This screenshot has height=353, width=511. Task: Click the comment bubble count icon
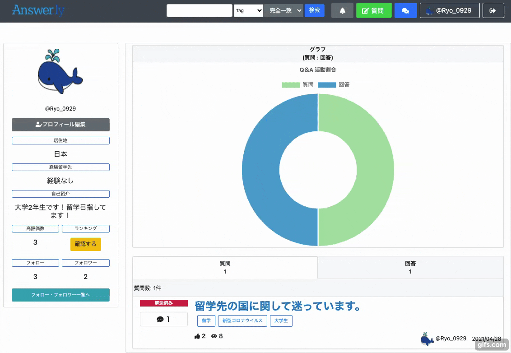tap(160, 320)
